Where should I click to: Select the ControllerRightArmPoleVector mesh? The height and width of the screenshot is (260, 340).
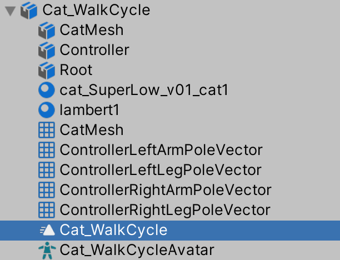[x=166, y=190]
